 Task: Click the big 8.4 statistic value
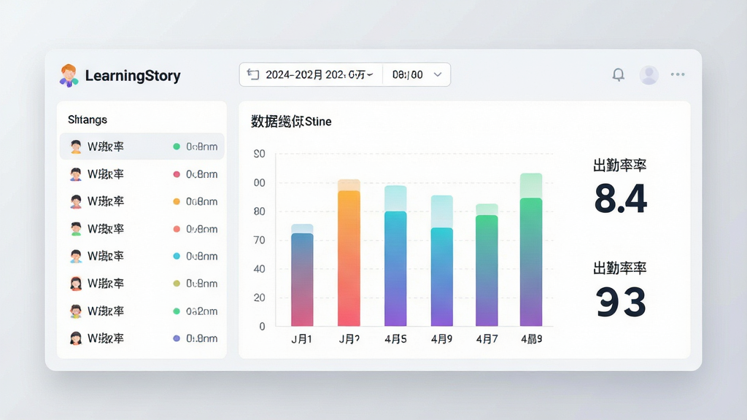point(621,198)
